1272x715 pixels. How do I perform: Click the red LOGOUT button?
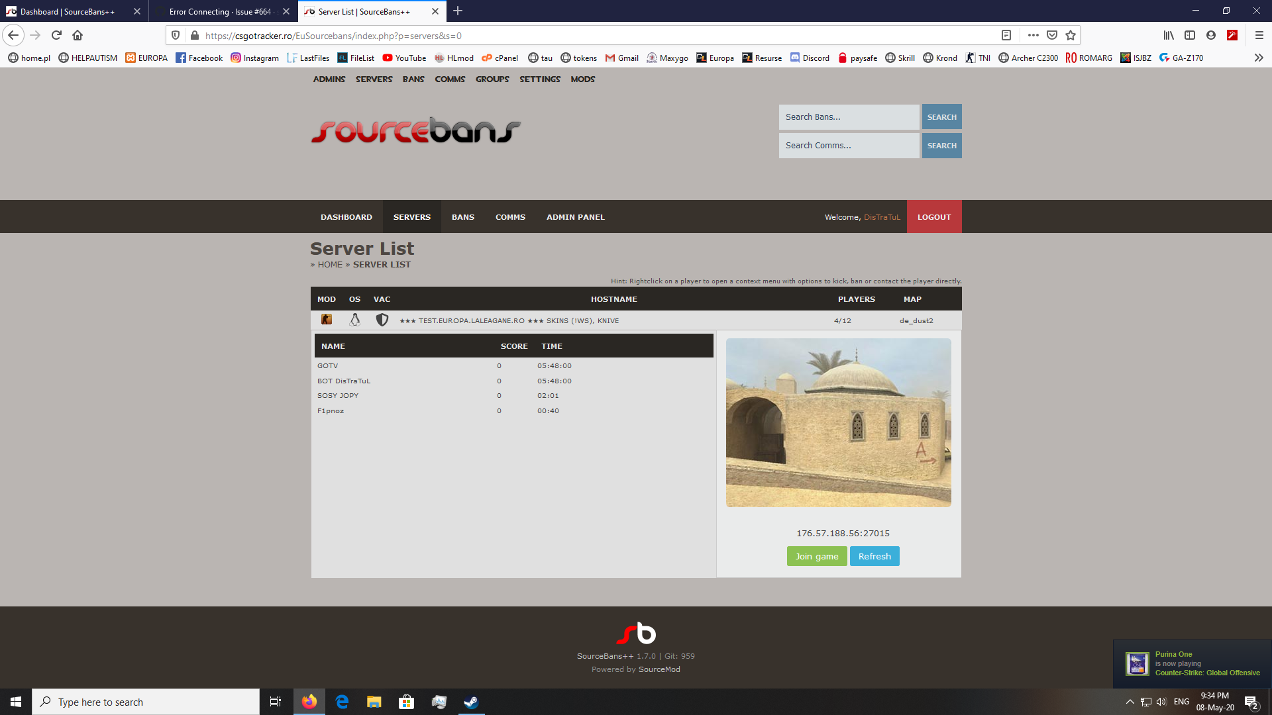coord(933,217)
